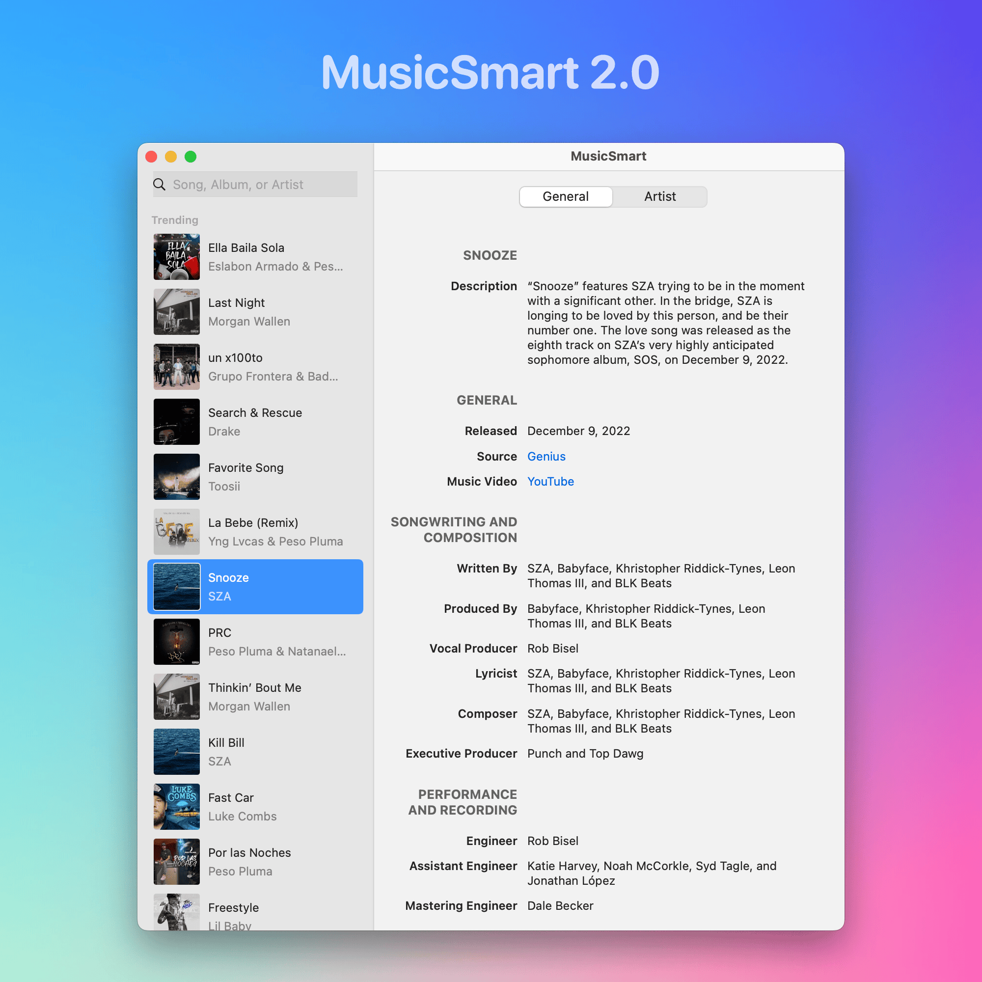The image size is (982, 982).
Task: Click the Dale Becker mastering engineer value
Action: (560, 905)
